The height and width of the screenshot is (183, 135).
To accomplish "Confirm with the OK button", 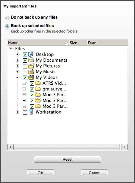I will click(40, 173).
